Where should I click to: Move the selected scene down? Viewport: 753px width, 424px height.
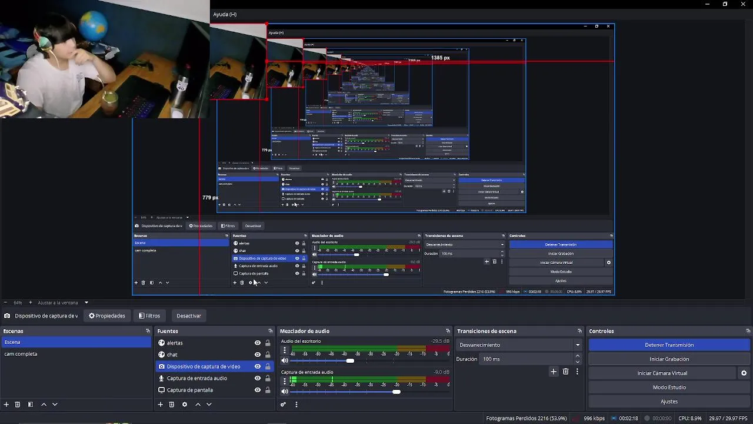click(x=55, y=405)
